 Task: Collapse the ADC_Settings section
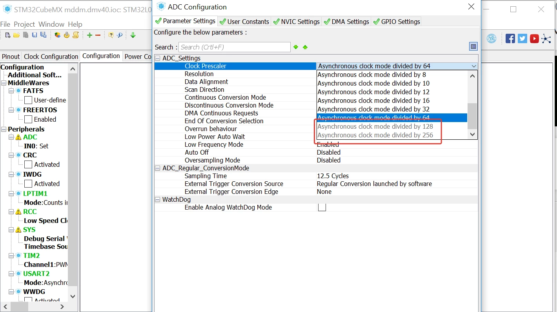click(158, 58)
